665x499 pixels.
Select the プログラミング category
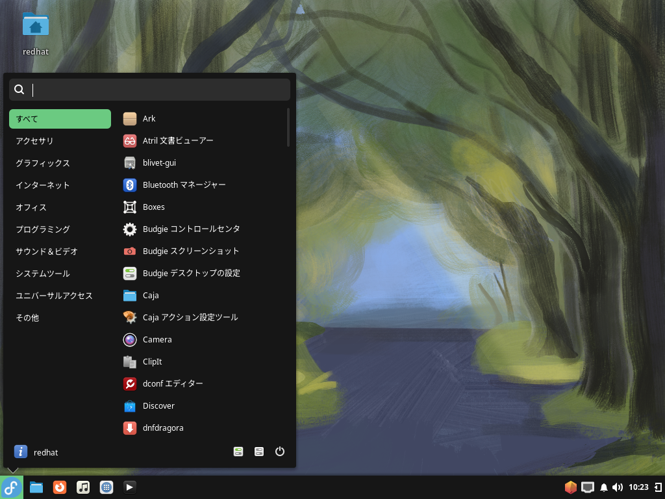[x=60, y=229]
